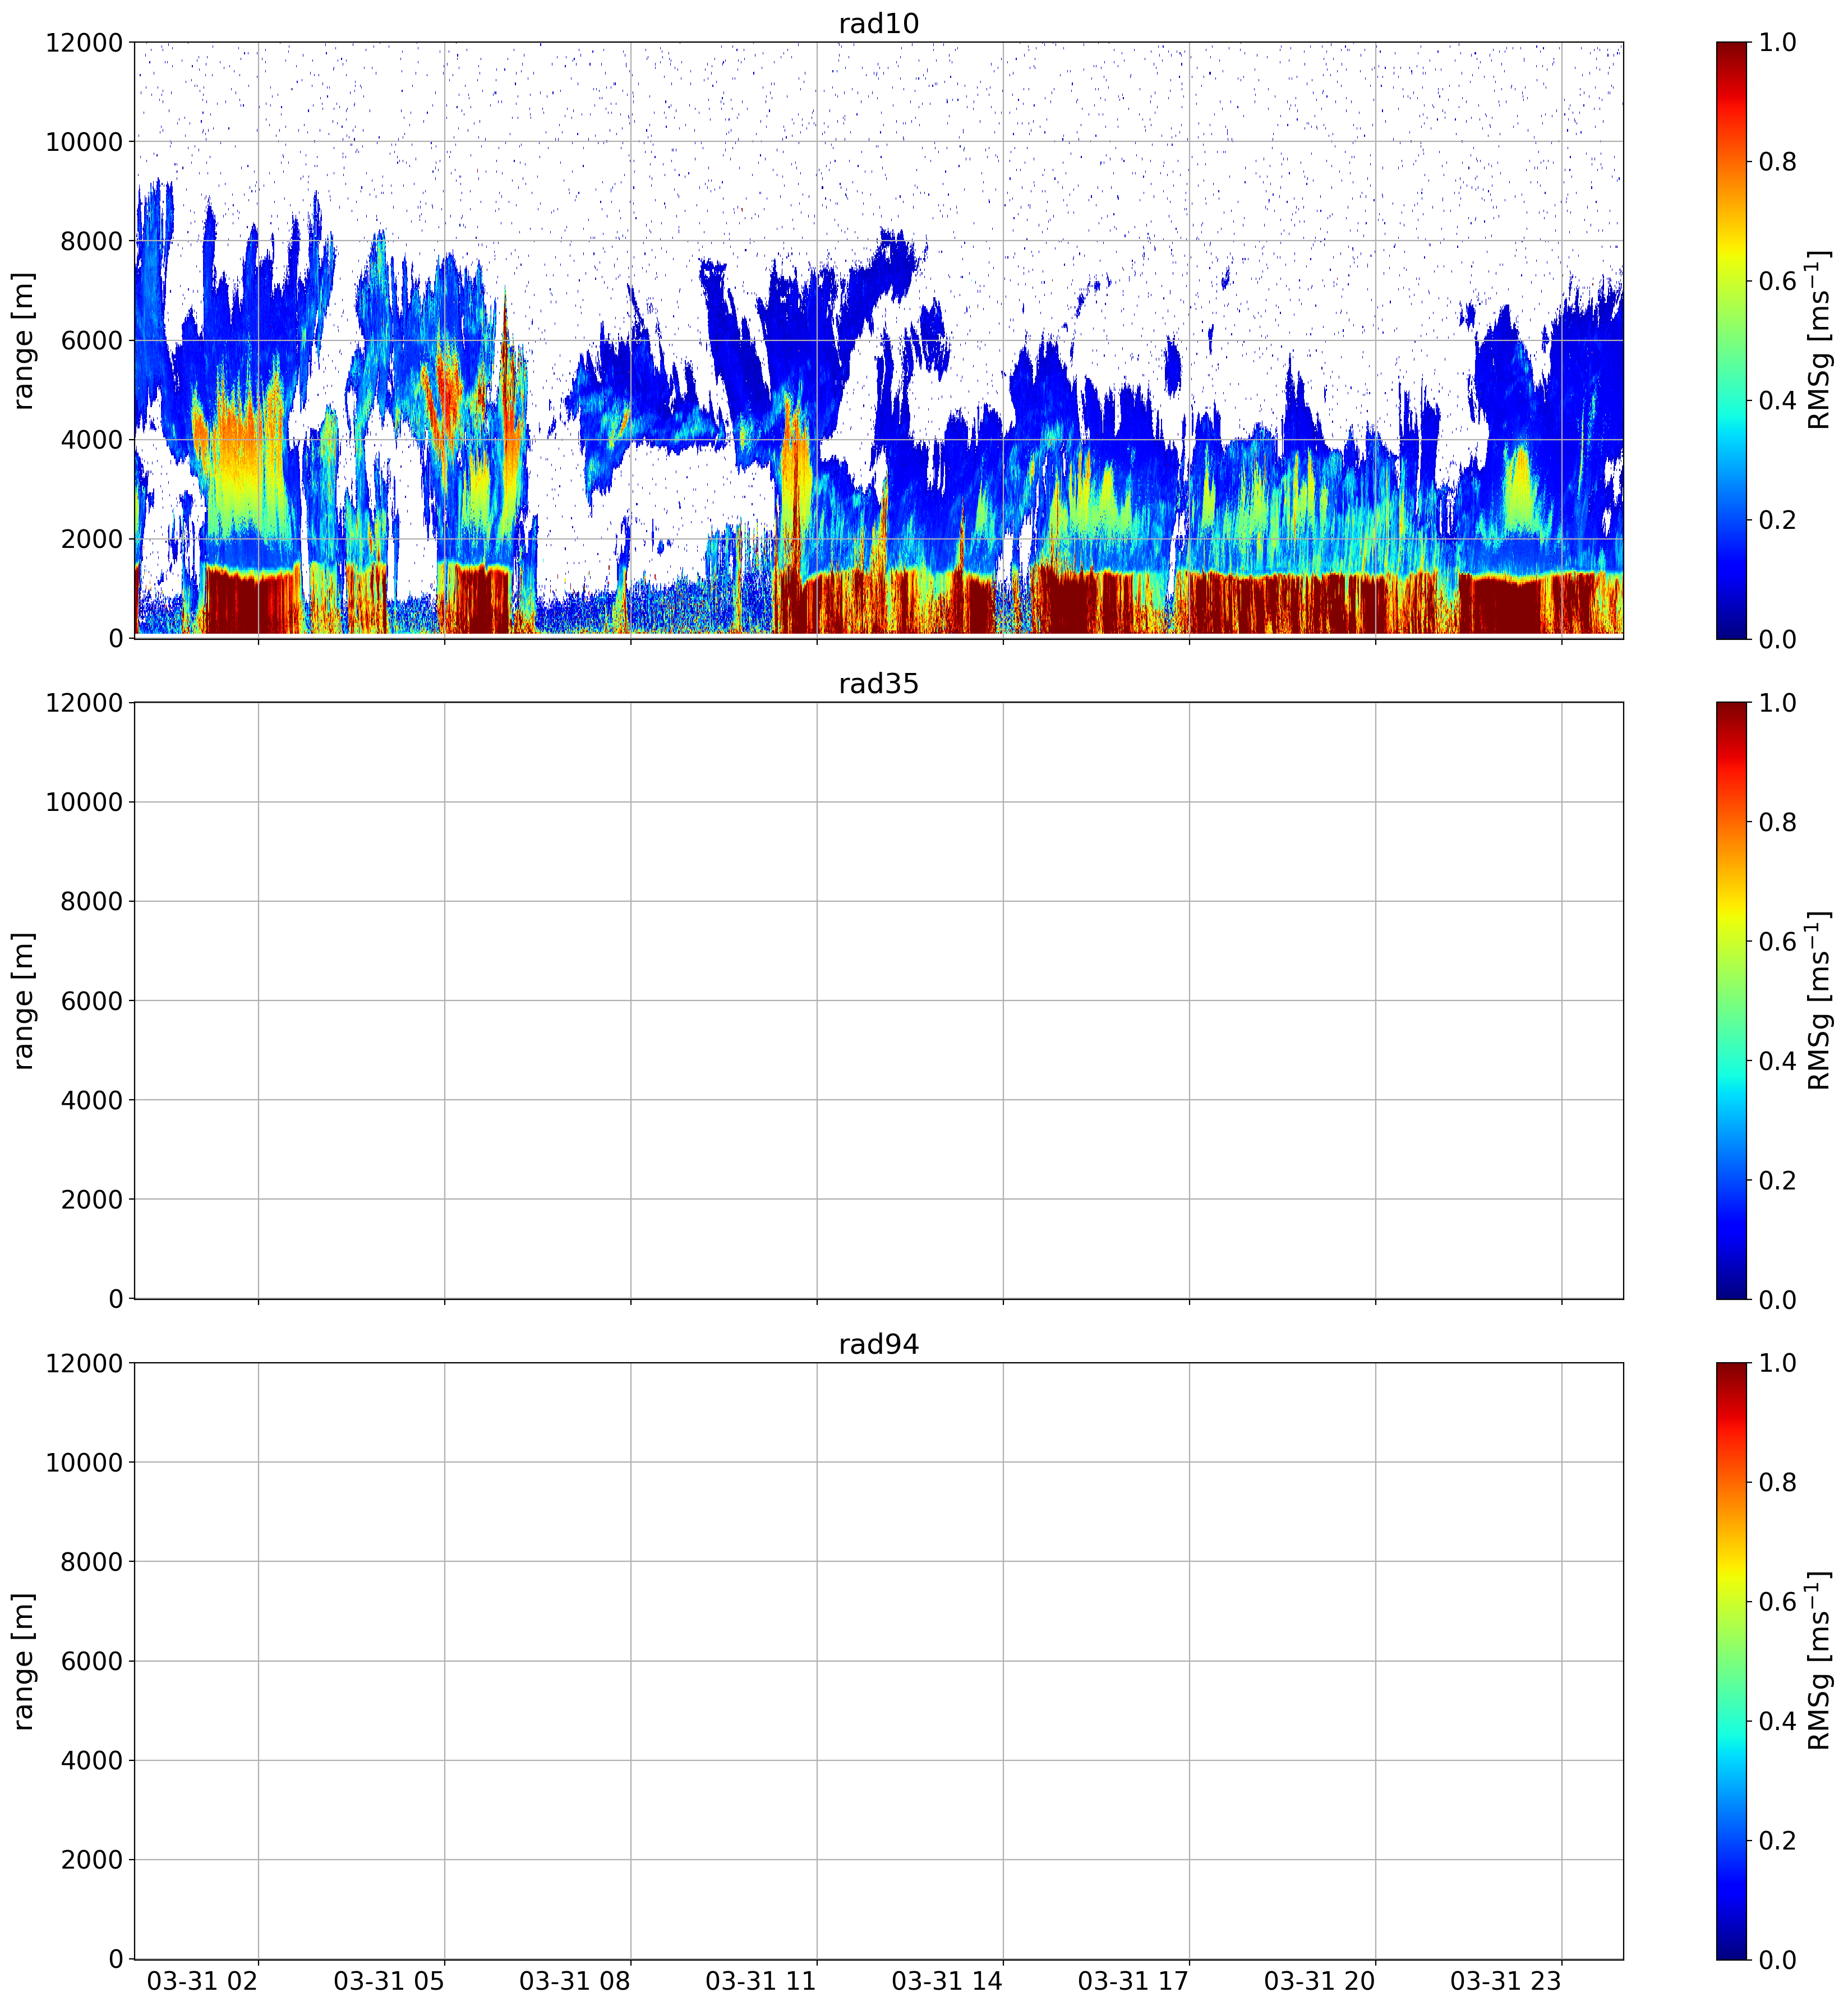This screenshot has height=2006, width=1848.
Task: Click the 1.0 tick on rad10 colorbar
Action: pyautogui.click(x=1777, y=43)
